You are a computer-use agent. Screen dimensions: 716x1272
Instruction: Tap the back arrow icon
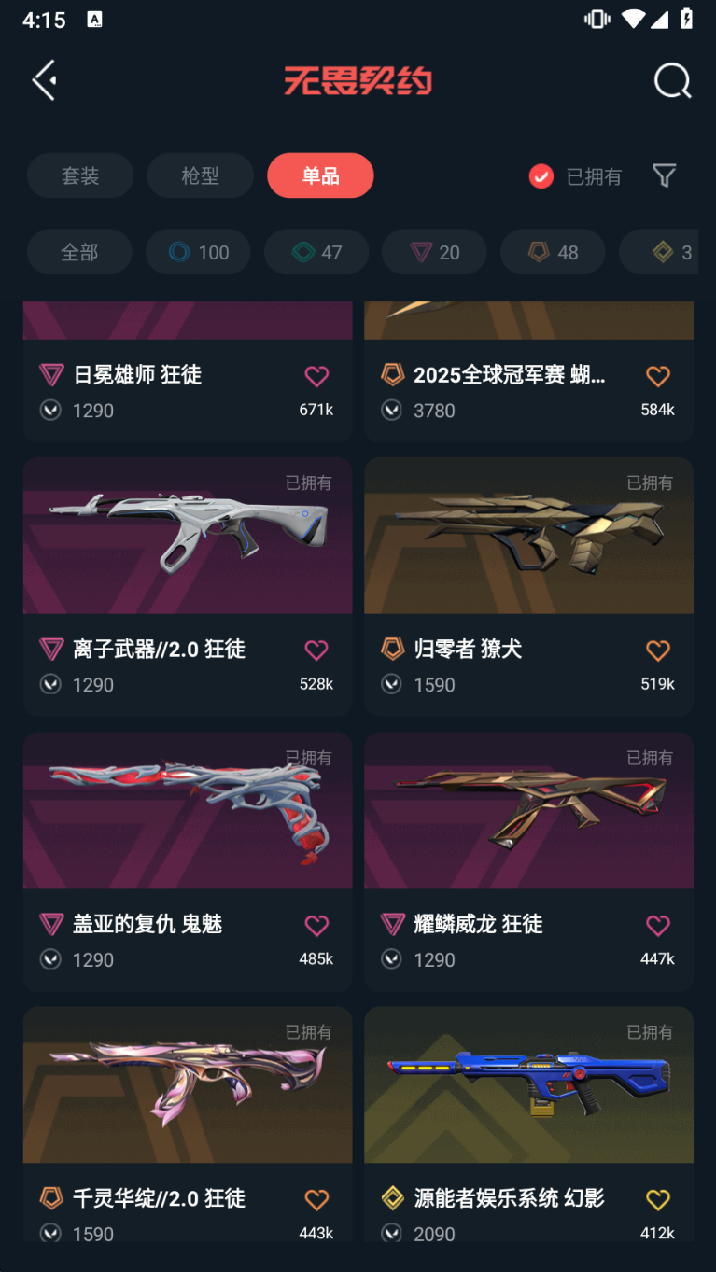(45, 81)
